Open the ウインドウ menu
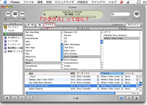Screen dimensions: 147x105 pos(98,2)
